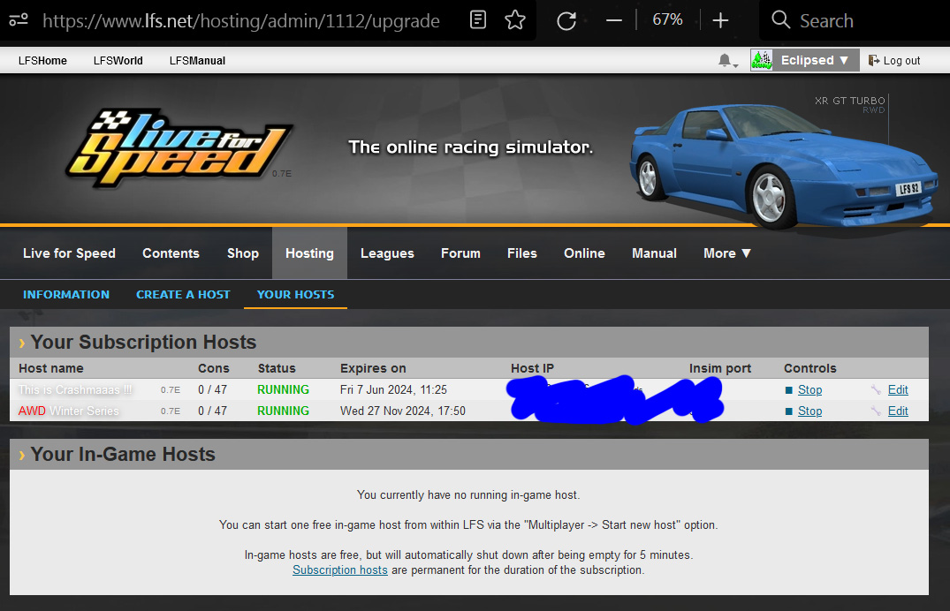Viewport: 950px width, 611px height.
Task: Expand the Eclipsed account dropdown
Action: [x=815, y=60]
